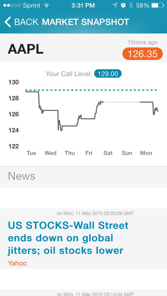Tap the Mon label on the chart
This screenshot has height=296, width=167.
point(146,153)
